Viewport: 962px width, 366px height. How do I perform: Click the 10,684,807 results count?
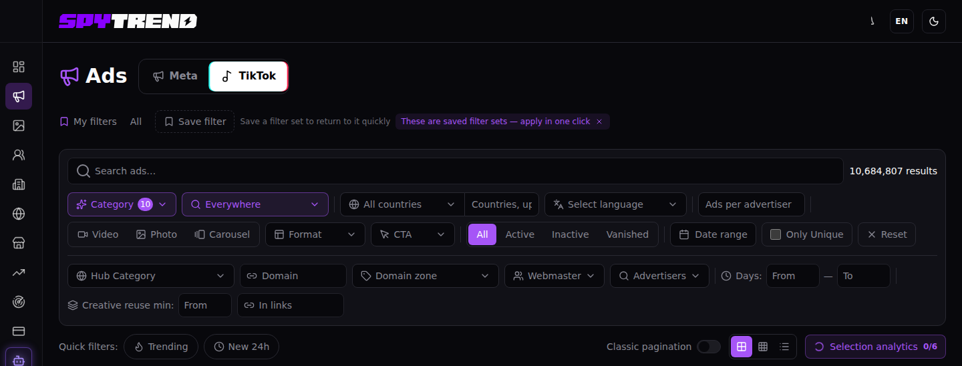(x=893, y=171)
